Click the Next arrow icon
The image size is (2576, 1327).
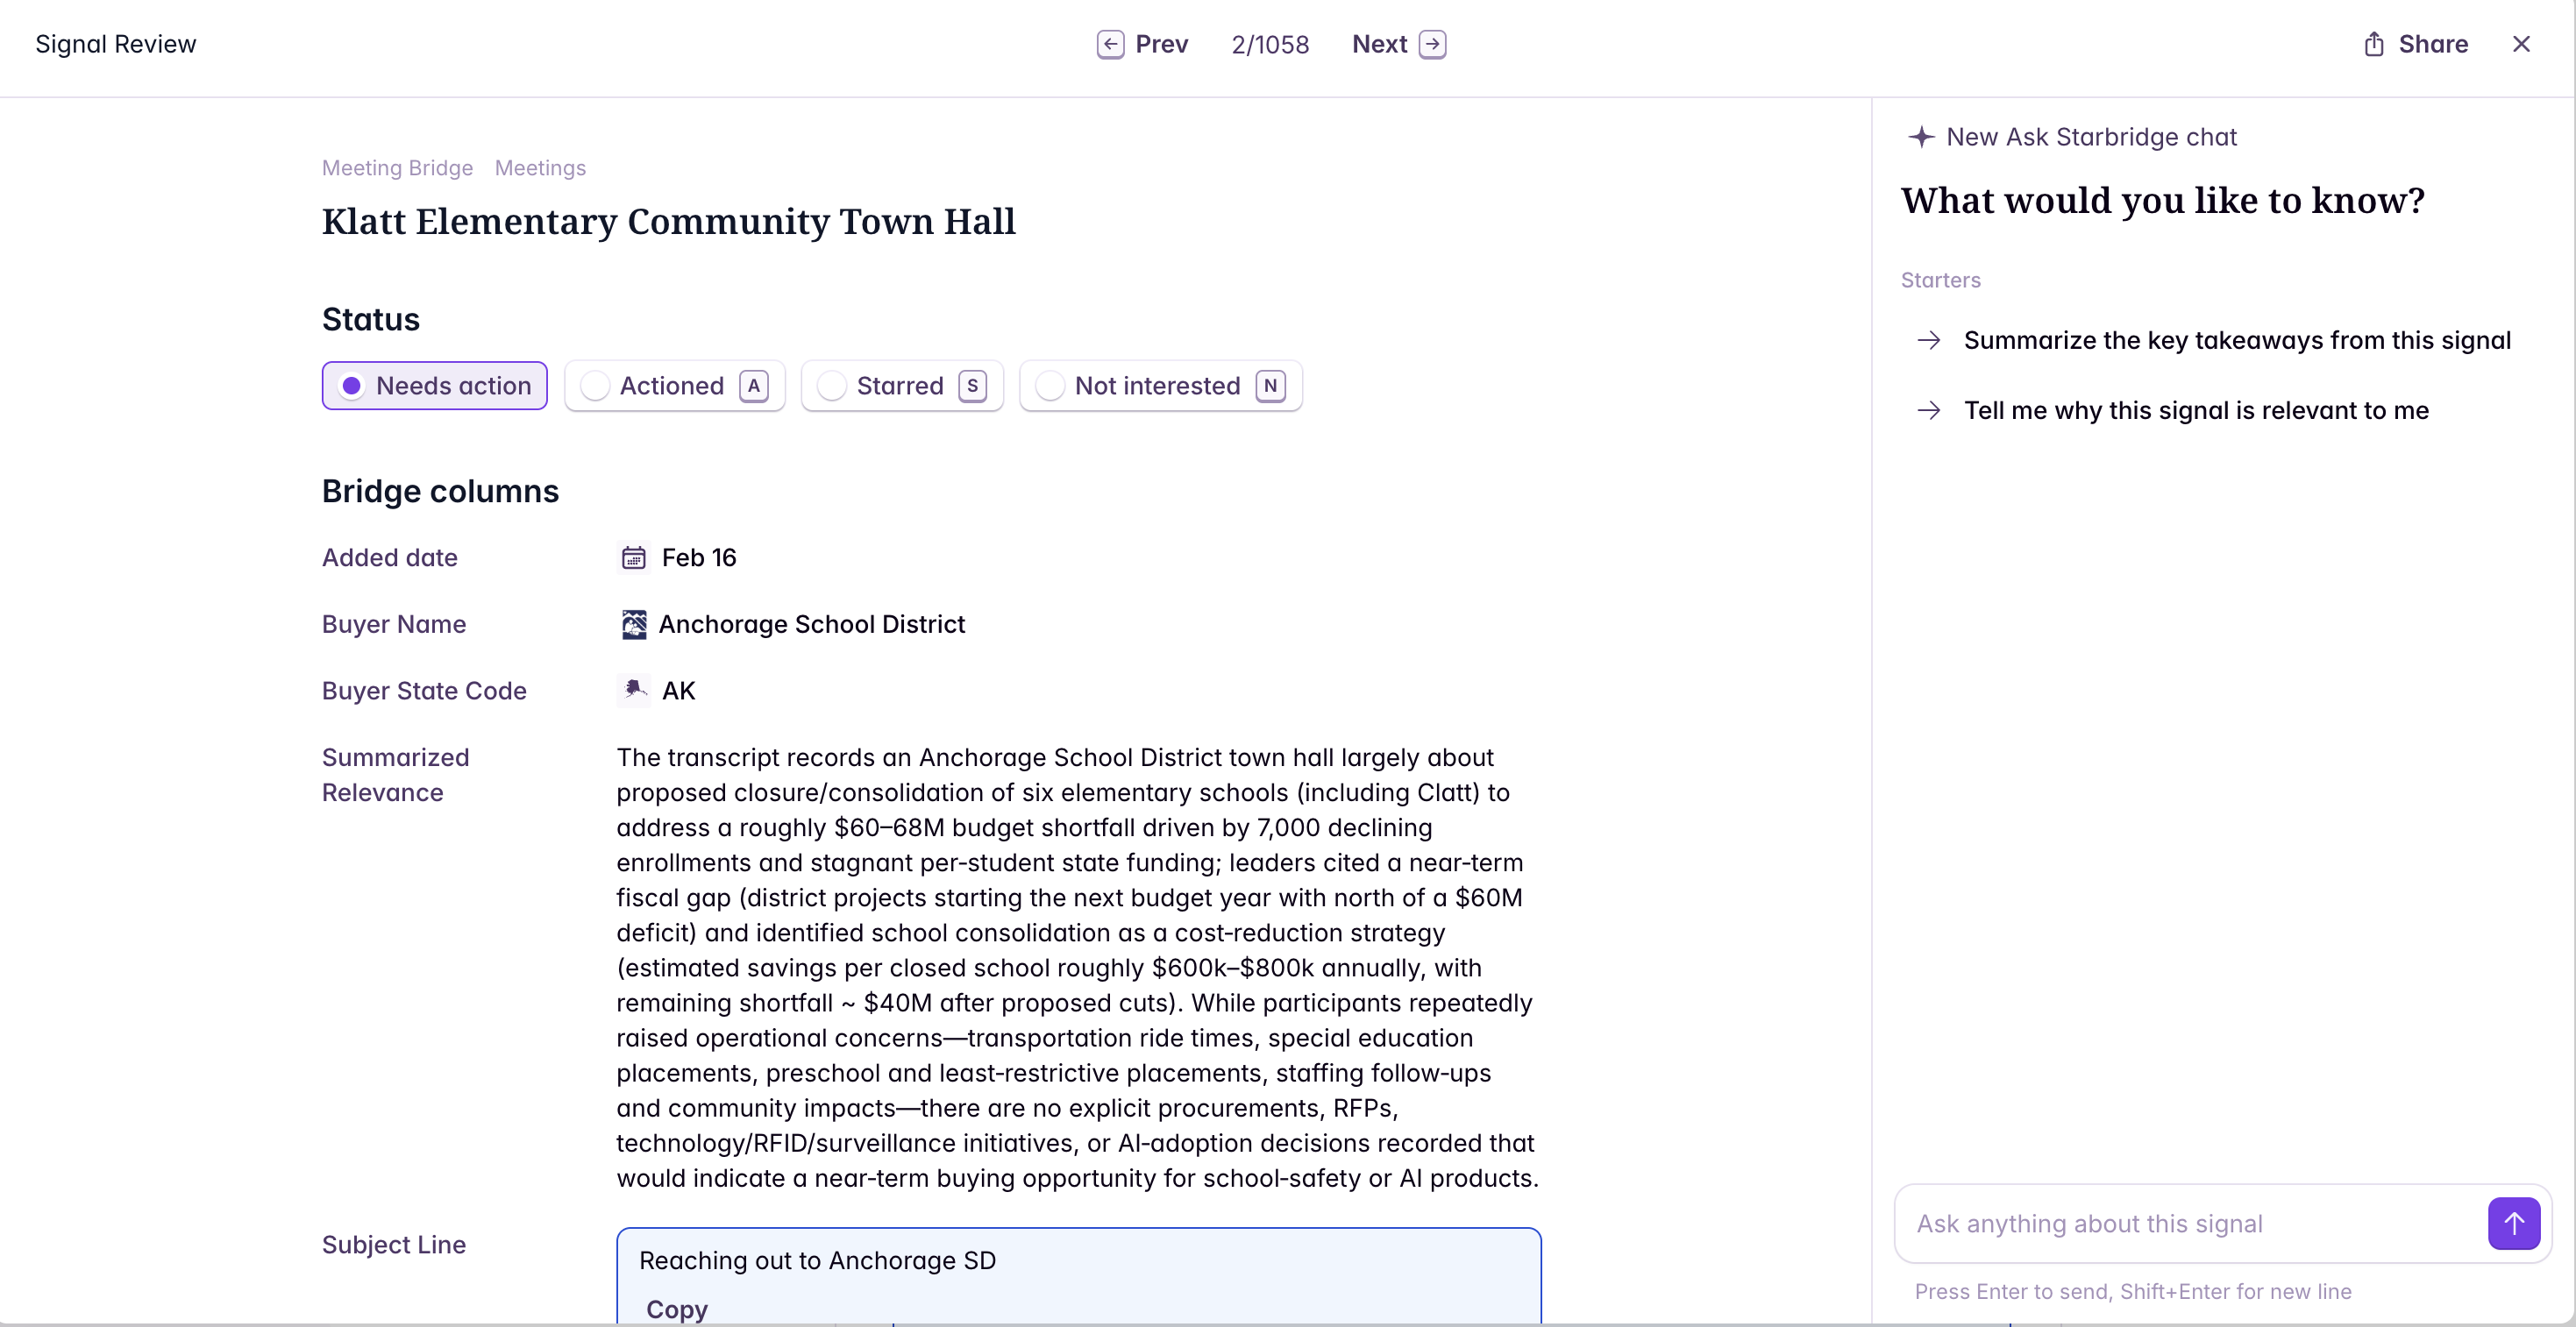click(x=1432, y=44)
